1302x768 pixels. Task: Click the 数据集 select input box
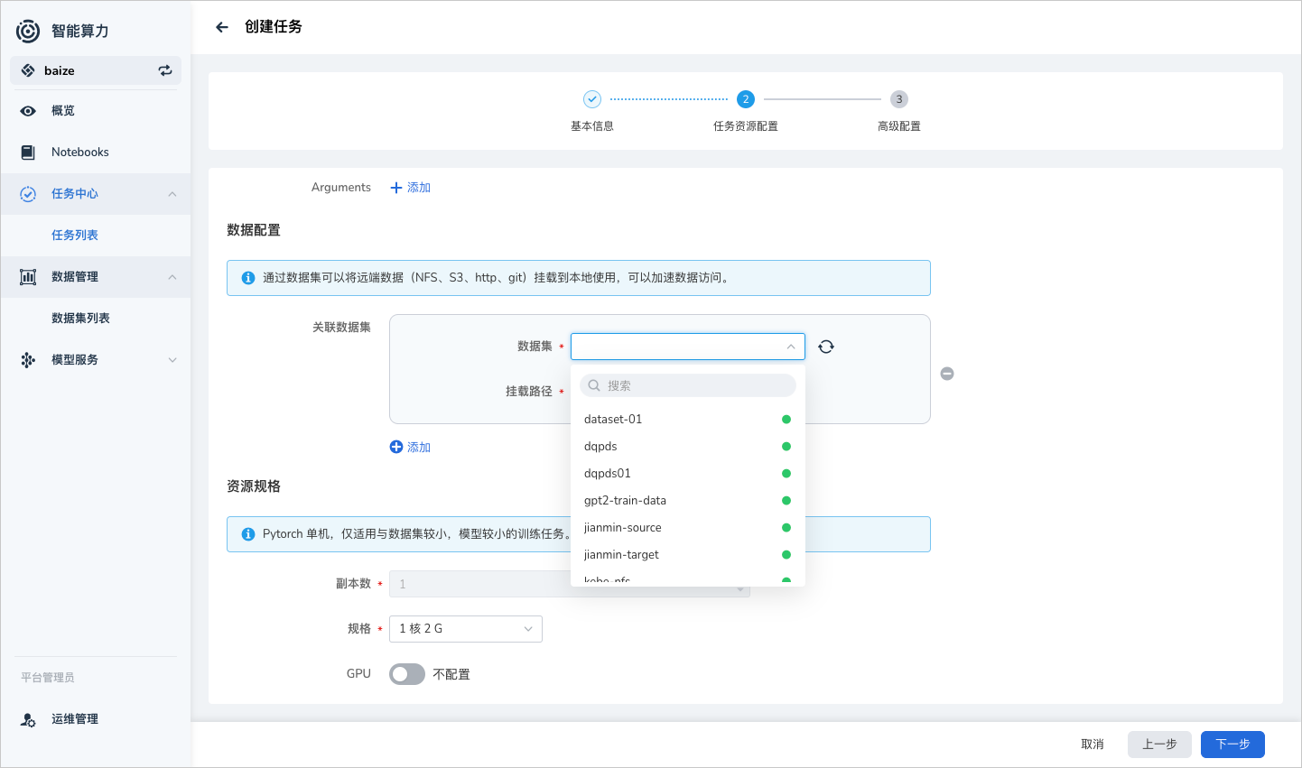[x=688, y=347]
